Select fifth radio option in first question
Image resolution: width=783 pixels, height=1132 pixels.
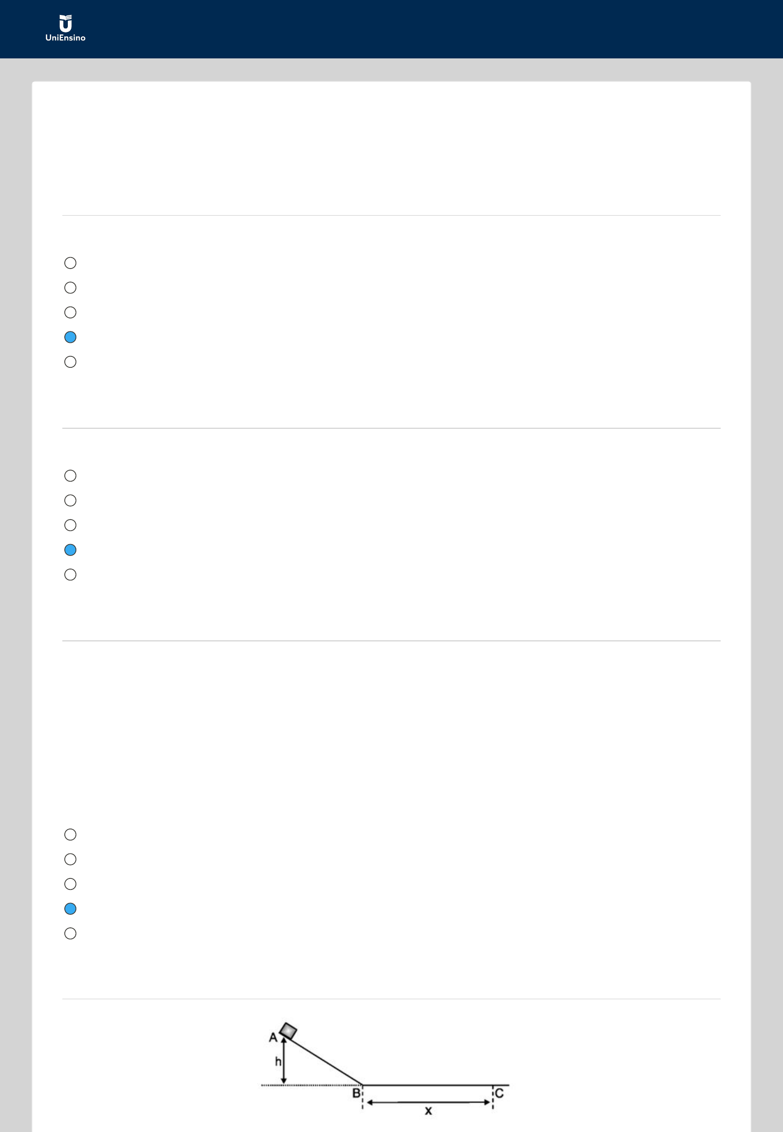click(x=70, y=362)
